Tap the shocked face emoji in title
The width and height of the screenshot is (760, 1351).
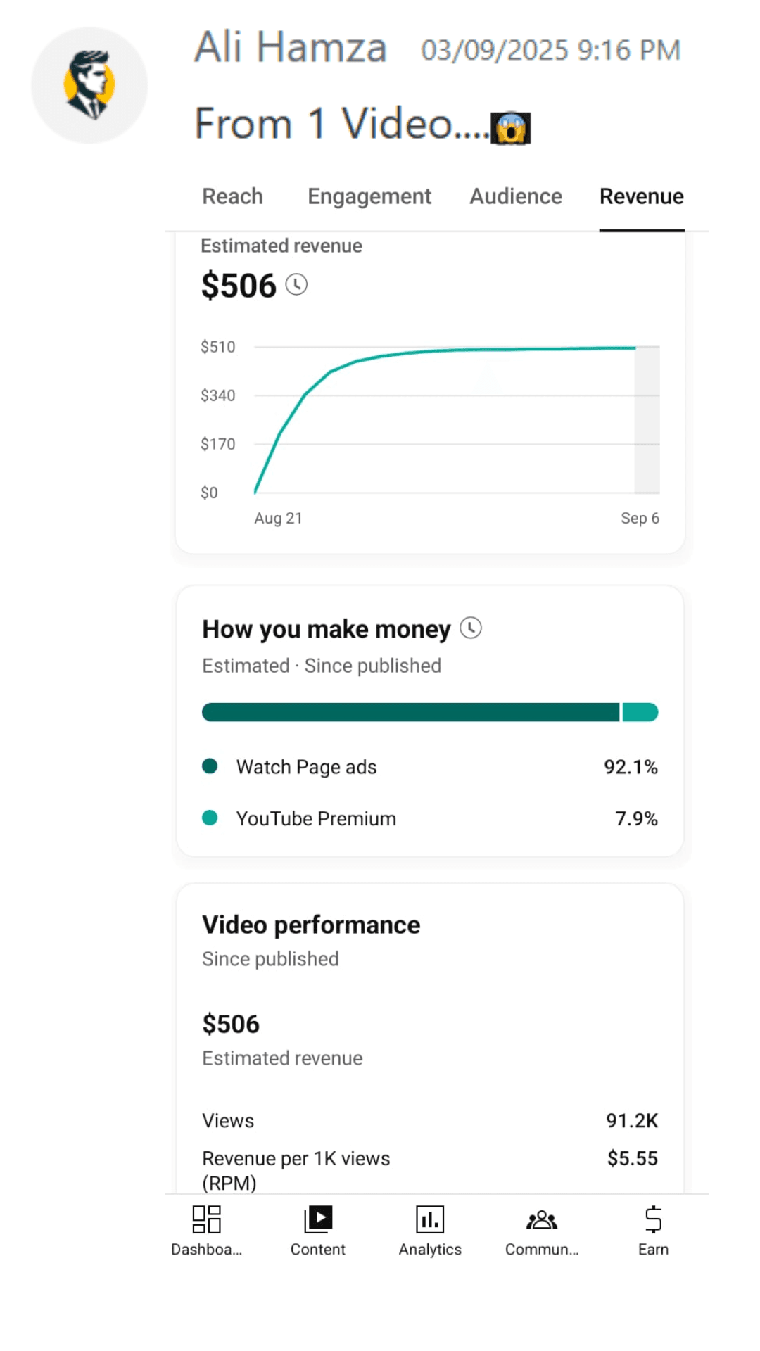coord(511,128)
